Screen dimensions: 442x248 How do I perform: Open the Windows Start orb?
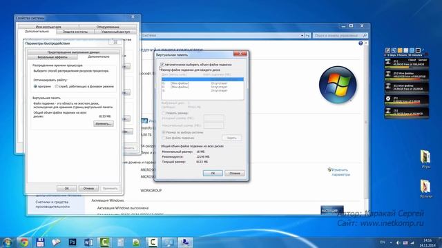click(7, 242)
